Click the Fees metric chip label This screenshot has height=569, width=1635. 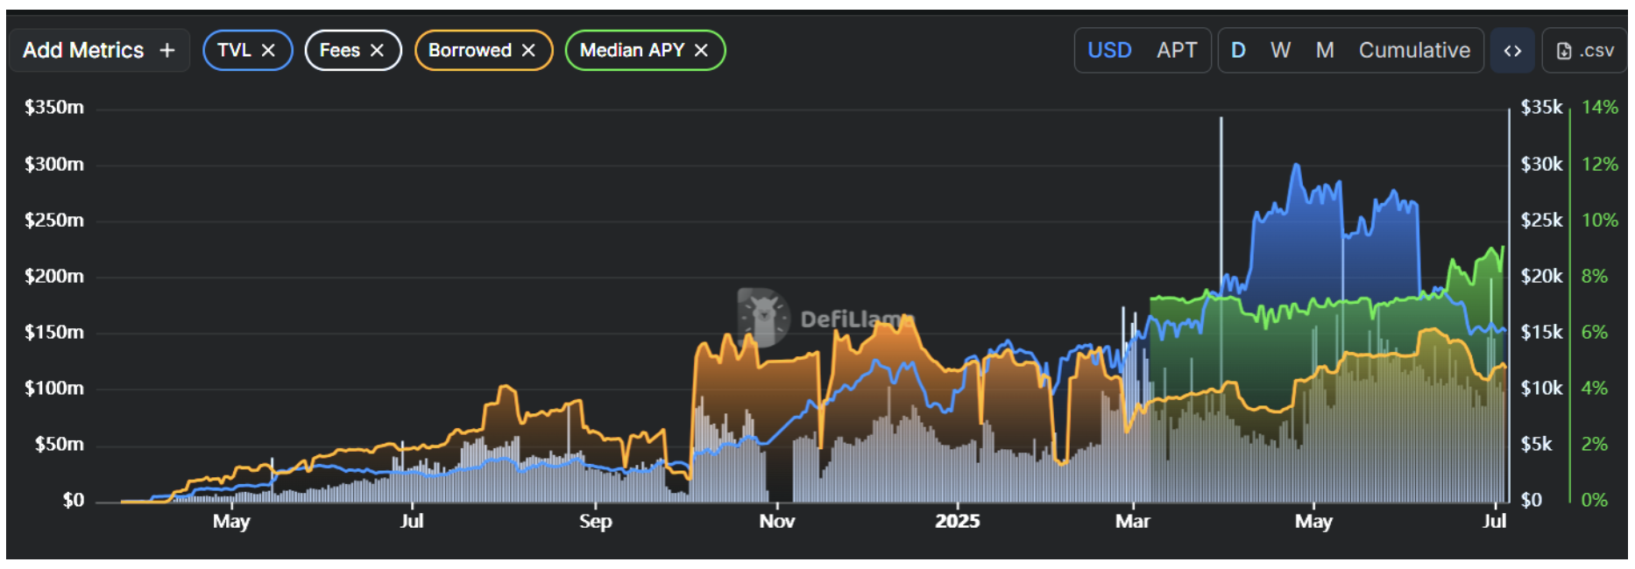[x=340, y=51]
